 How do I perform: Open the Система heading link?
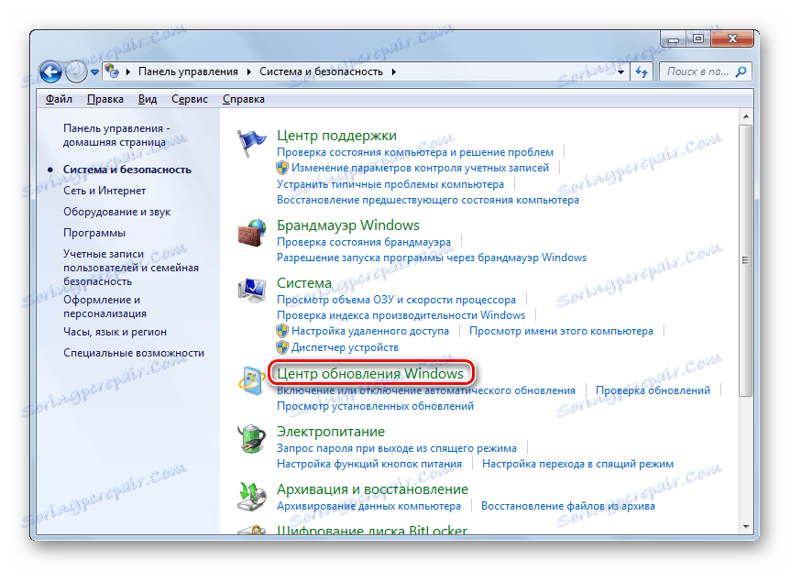pos(304,283)
